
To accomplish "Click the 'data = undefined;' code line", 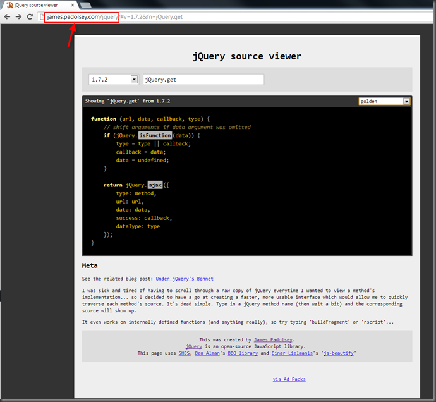I will (x=142, y=161).
